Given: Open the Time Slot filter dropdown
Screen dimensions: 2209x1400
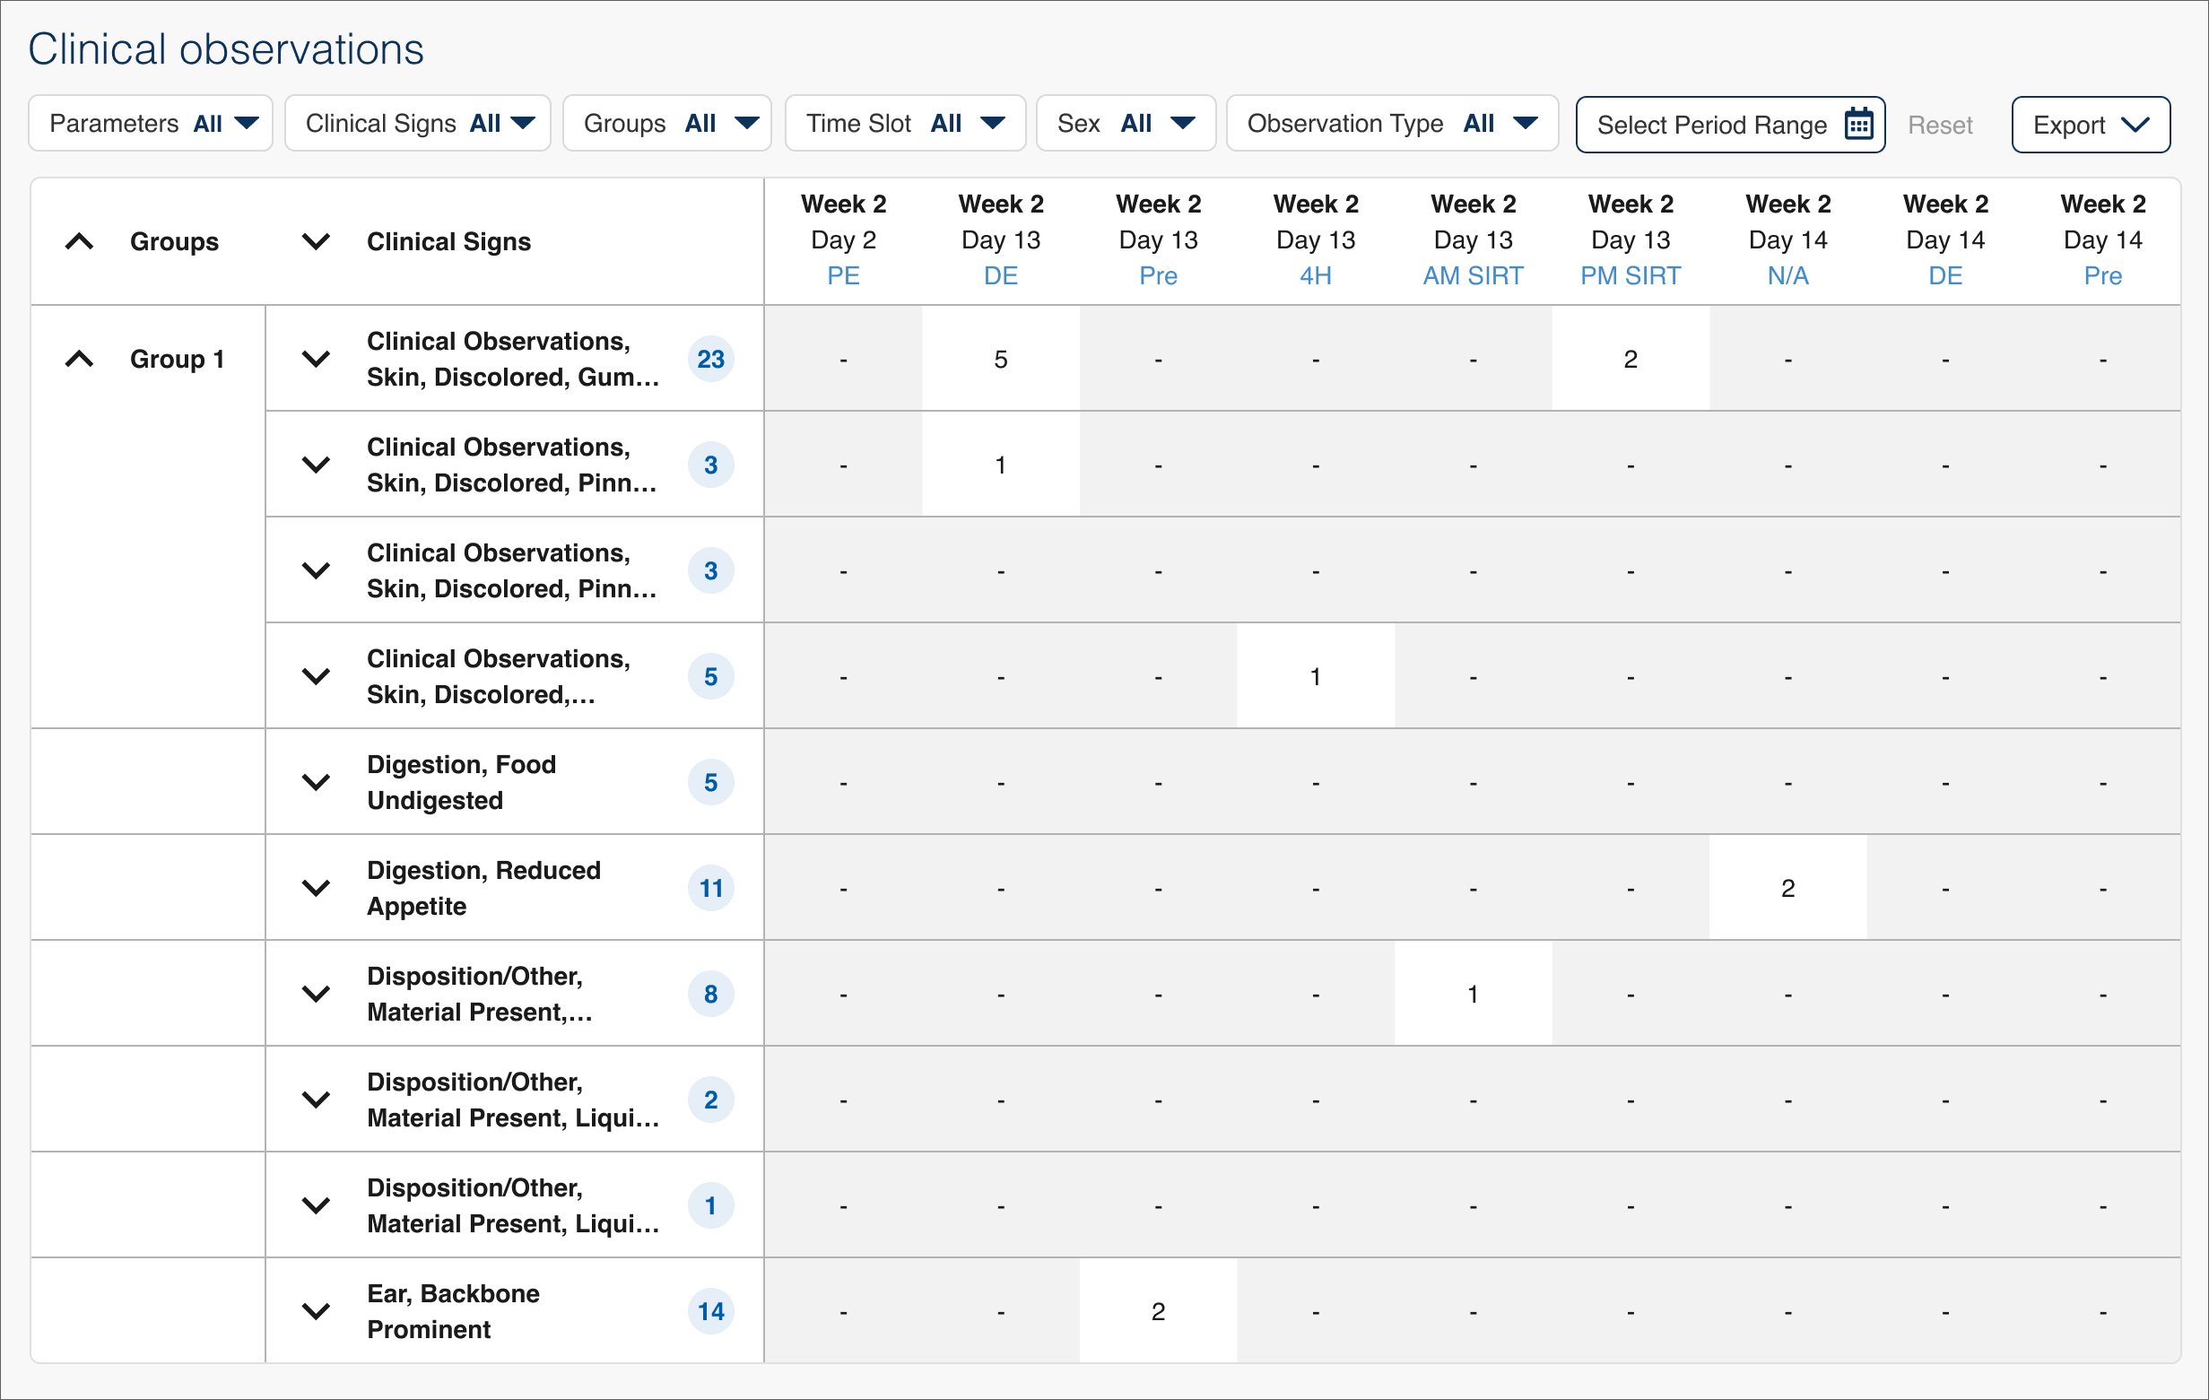Looking at the screenshot, I should pos(906,123).
